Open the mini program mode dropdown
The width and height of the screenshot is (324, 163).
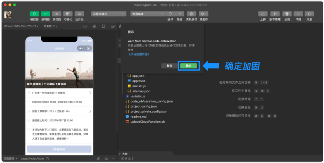point(109,14)
